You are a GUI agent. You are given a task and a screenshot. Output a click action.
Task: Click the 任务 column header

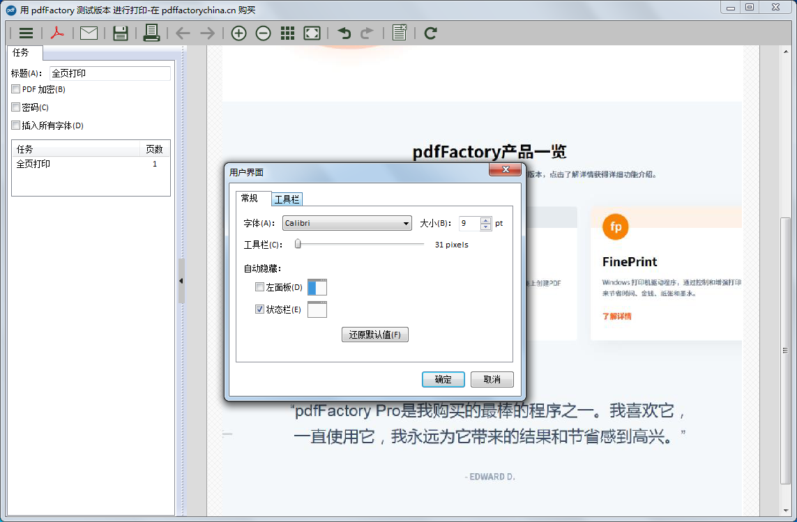[75, 149]
